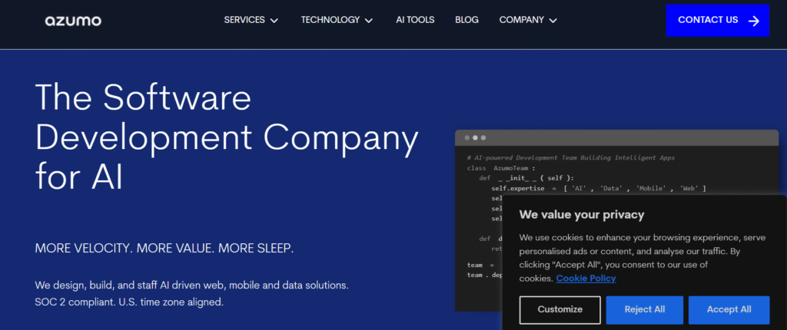The height and width of the screenshot is (330, 787).
Task: Click 'The Software Development Company for AI' headline
Action: (227, 137)
